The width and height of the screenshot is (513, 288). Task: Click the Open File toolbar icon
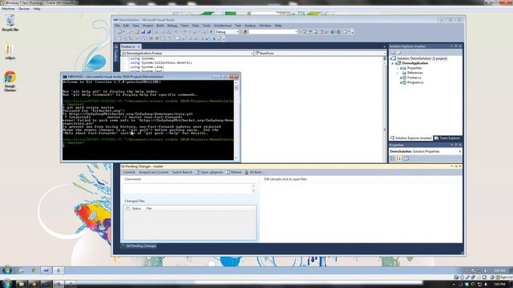point(137,32)
